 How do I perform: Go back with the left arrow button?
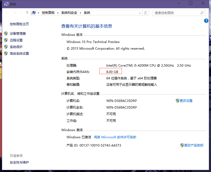(7, 13)
